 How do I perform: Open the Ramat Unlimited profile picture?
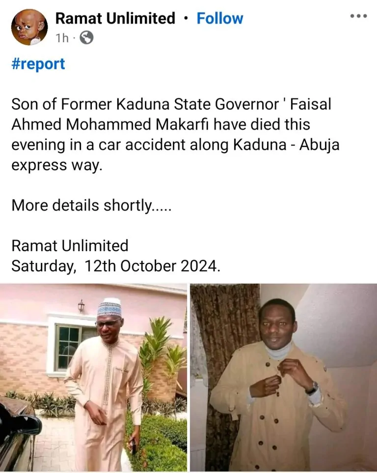29,27
